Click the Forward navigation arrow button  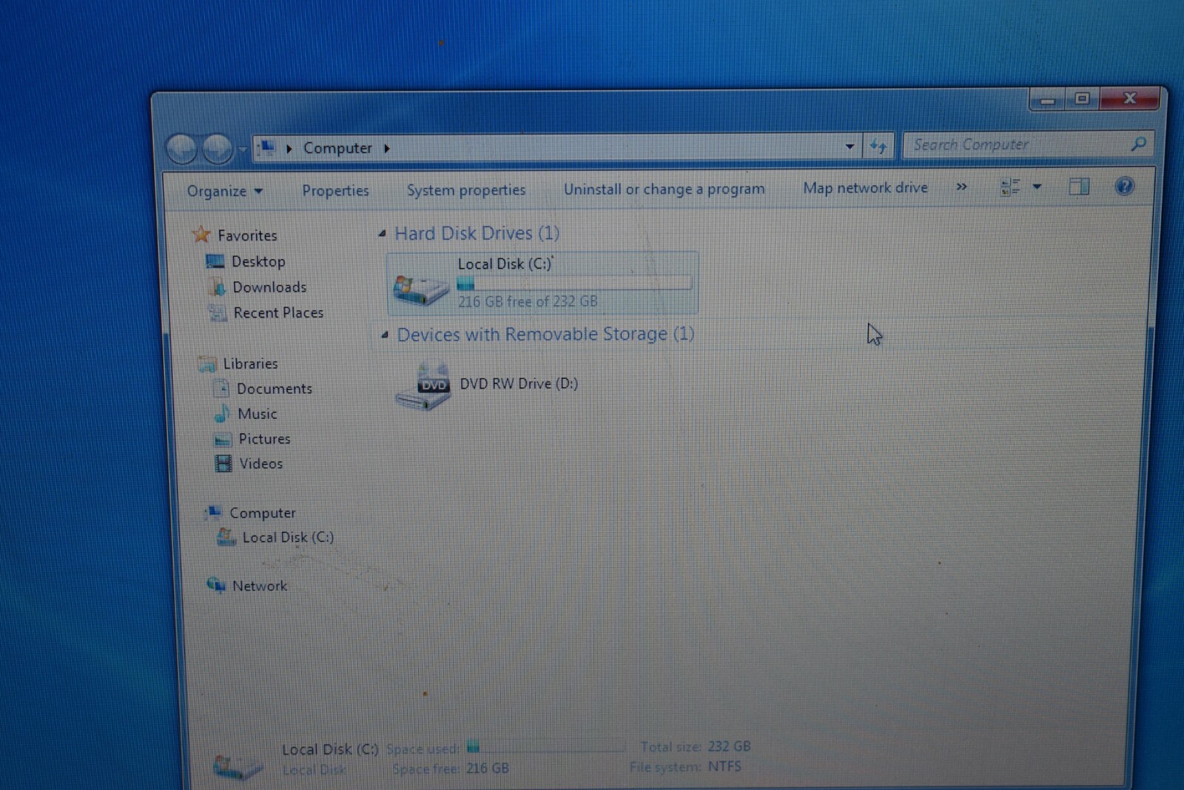tap(218, 150)
